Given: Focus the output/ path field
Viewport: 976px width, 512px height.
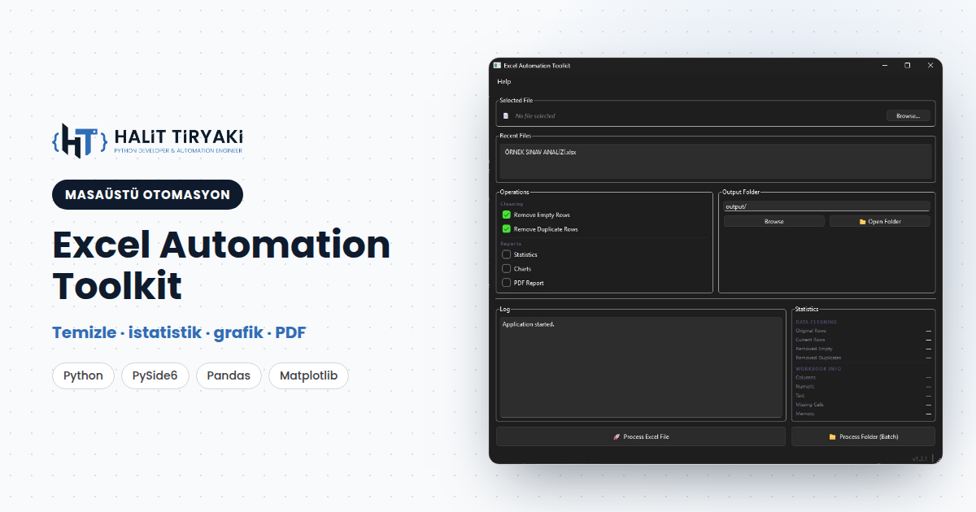Looking at the screenshot, I should click(x=826, y=206).
